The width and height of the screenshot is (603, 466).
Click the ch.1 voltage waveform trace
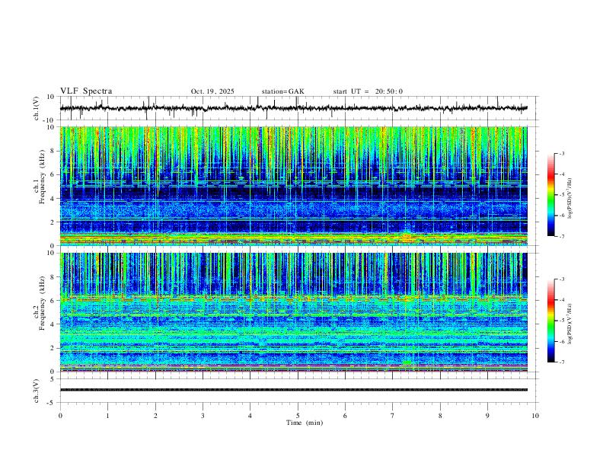tap(293, 108)
